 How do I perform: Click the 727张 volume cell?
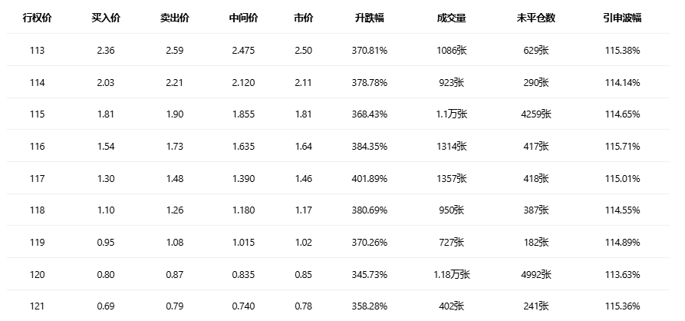click(x=450, y=242)
